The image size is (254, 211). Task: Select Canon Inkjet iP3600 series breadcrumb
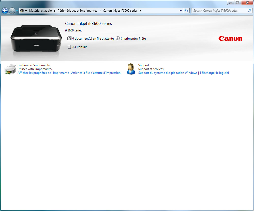coord(120,11)
